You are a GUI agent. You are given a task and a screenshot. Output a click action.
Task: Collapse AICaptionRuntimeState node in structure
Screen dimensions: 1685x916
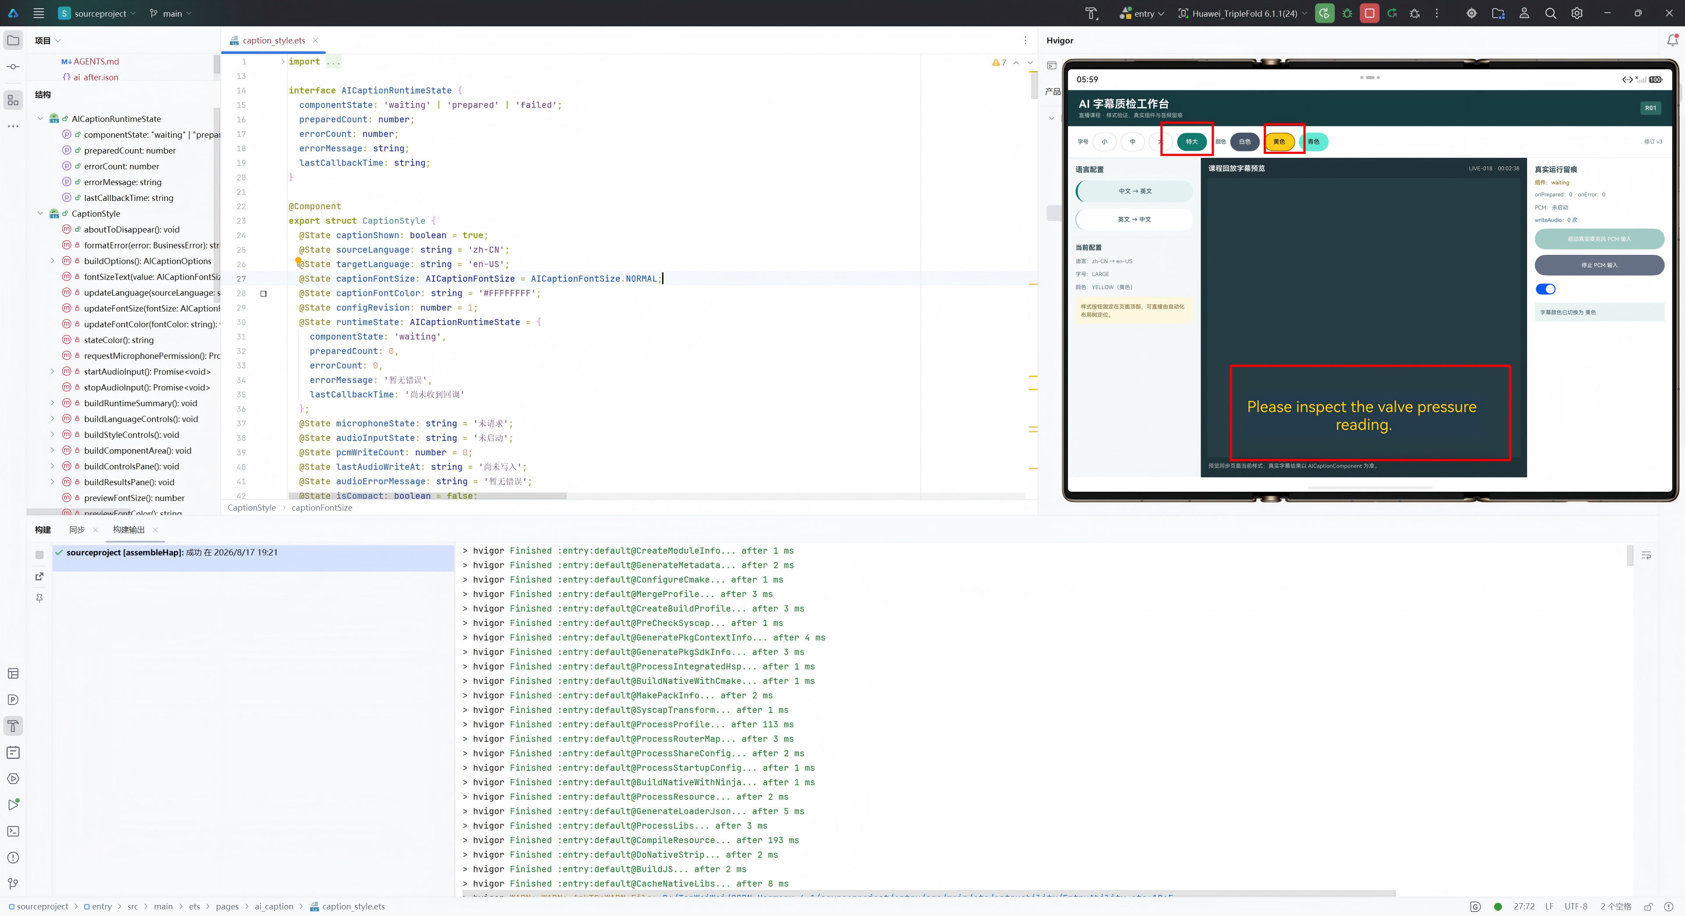click(x=40, y=119)
